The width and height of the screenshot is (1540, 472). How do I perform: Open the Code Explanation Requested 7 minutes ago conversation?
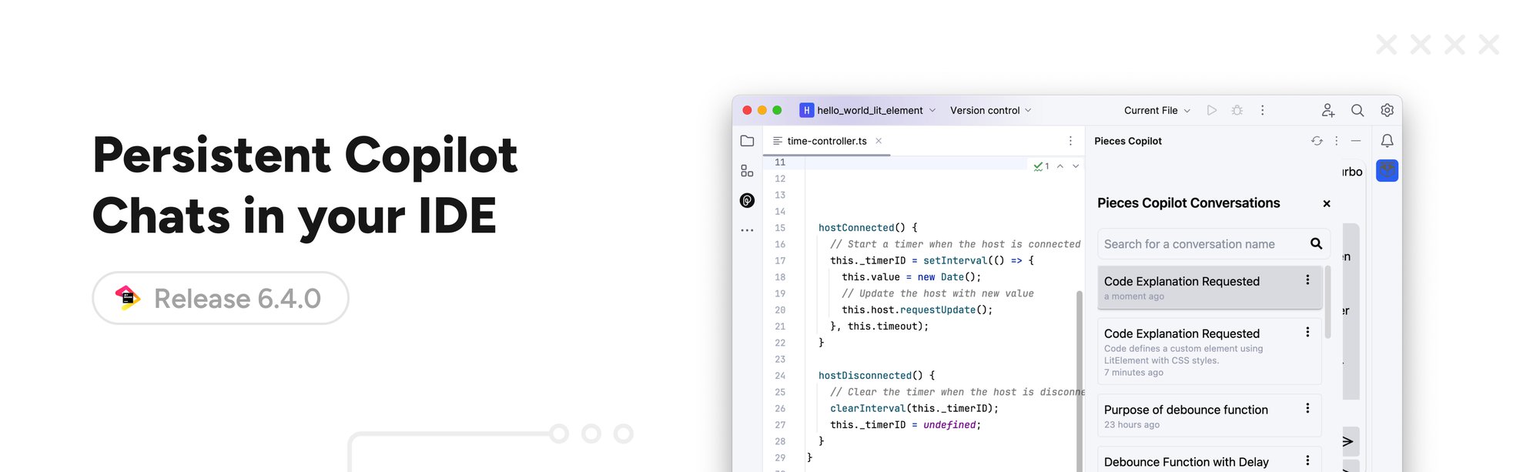click(1209, 351)
